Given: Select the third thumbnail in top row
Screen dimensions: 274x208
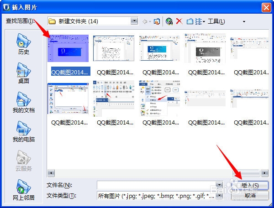Looking at the screenshot, I should (159, 48).
